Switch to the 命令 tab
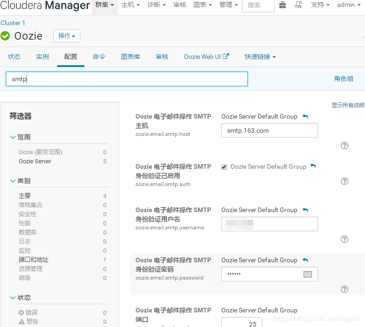The image size is (365, 327). point(99,57)
